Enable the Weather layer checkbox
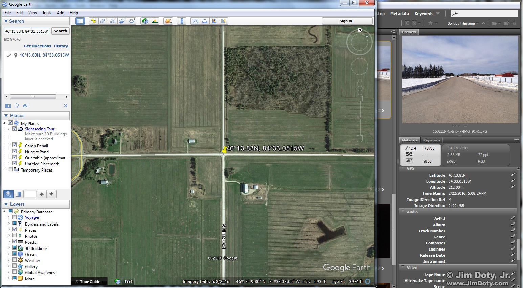Viewport: 523px width, 288px height. pyautogui.click(x=15, y=260)
